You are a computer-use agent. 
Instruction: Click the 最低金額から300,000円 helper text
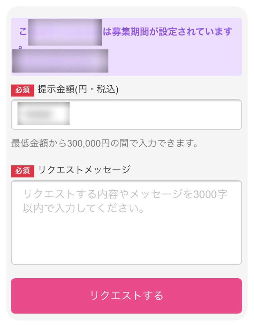[x=105, y=143]
